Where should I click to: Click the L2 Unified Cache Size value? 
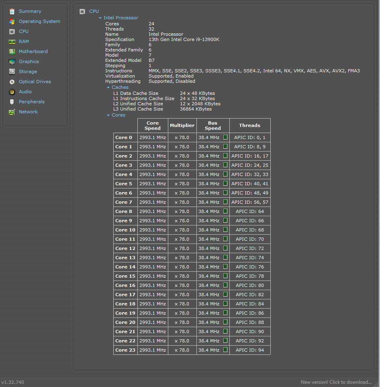(x=200, y=104)
